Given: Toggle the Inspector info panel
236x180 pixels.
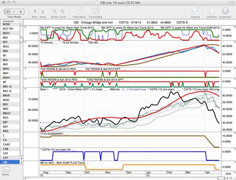Looking at the screenshot, I should coord(225,11).
